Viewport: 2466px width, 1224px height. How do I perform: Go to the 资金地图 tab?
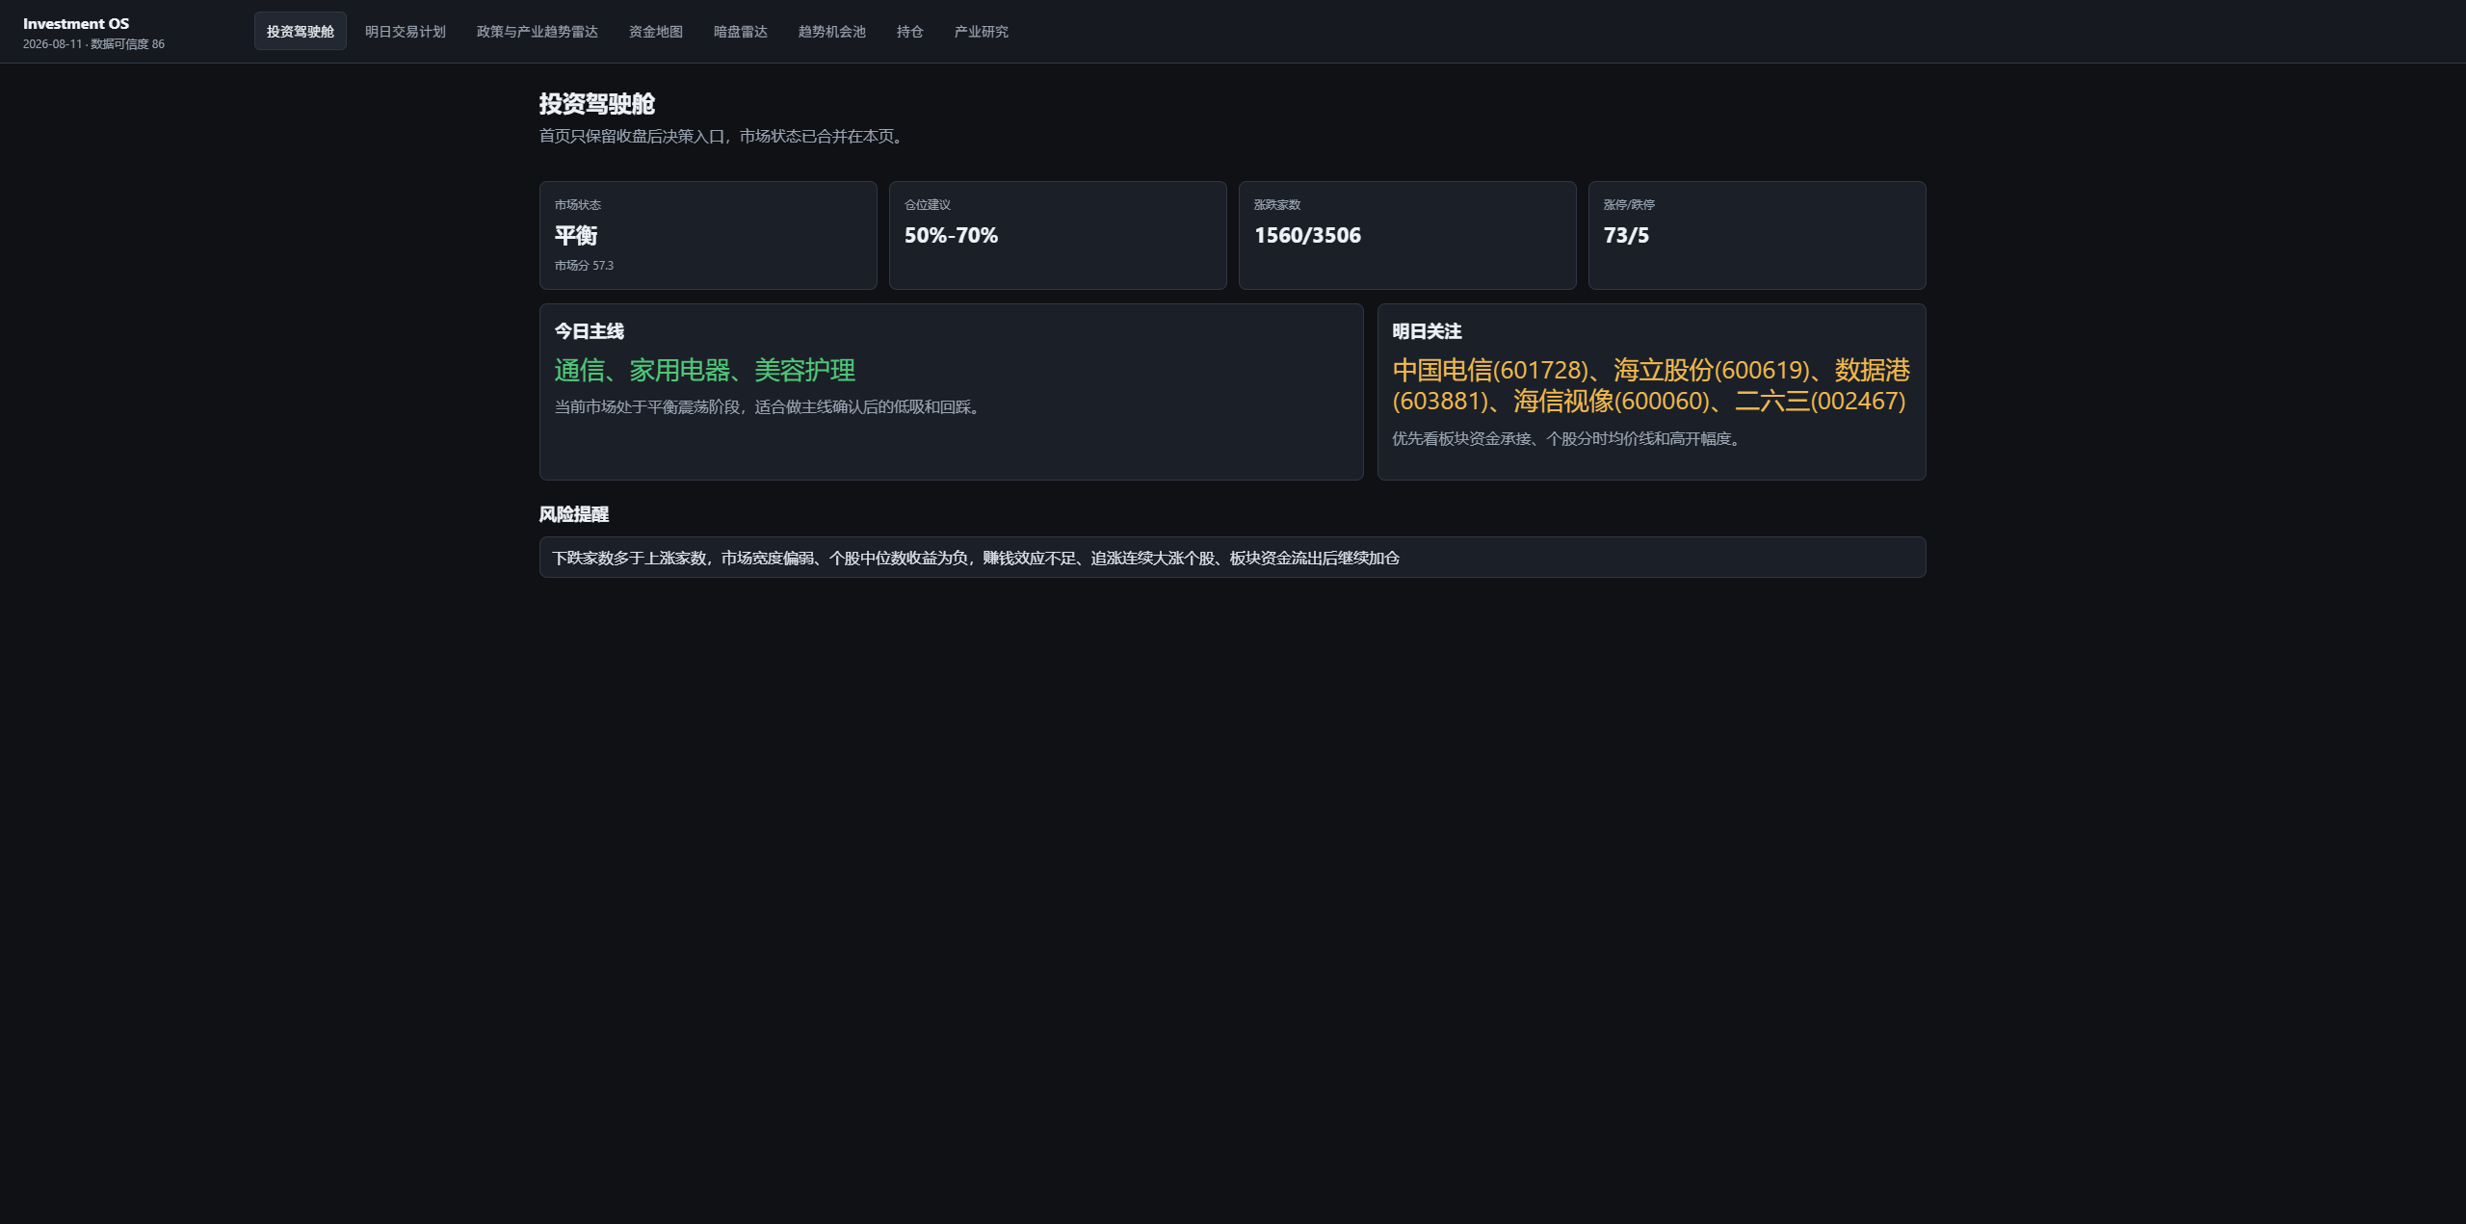[655, 32]
